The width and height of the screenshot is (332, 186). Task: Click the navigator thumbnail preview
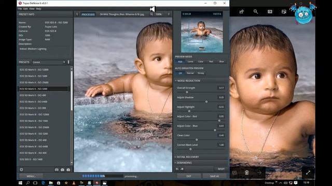[x=202, y=32]
